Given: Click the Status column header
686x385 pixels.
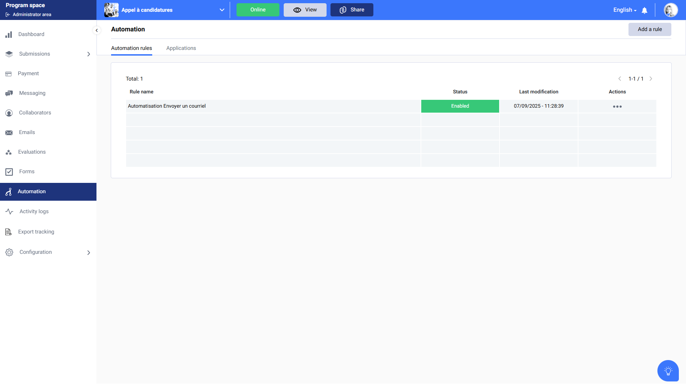Looking at the screenshot, I should click(x=460, y=92).
